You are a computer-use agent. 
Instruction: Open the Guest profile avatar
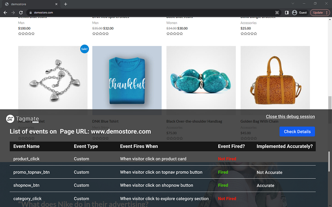coord(294,12)
